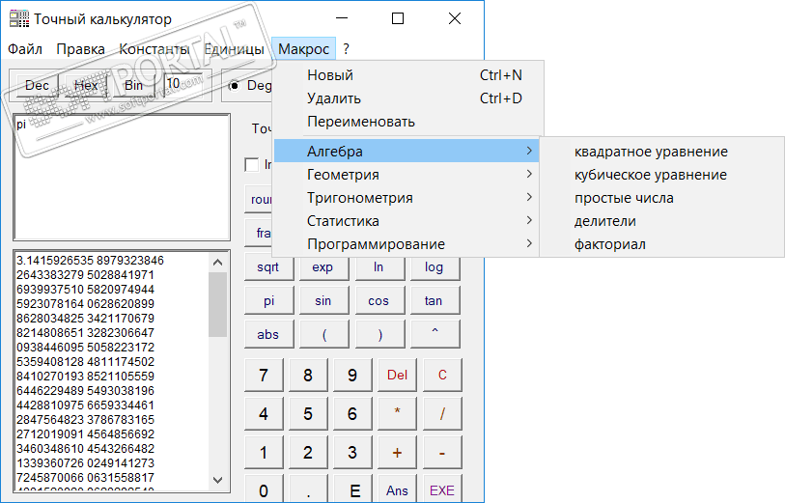Open the Правка menu
This screenshot has height=503, width=785.
point(80,49)
